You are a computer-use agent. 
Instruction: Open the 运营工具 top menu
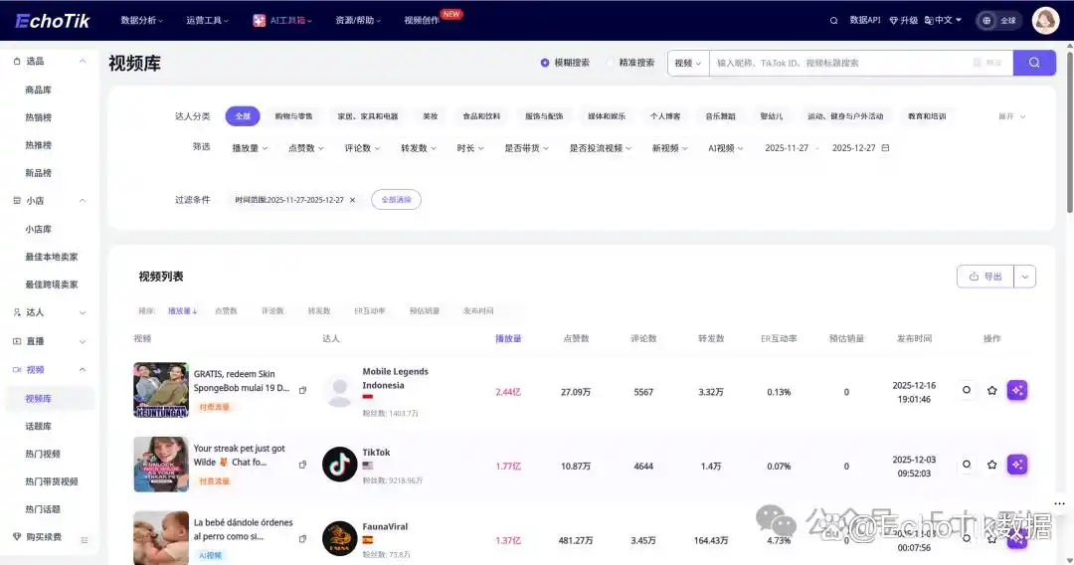click(207, 20)
